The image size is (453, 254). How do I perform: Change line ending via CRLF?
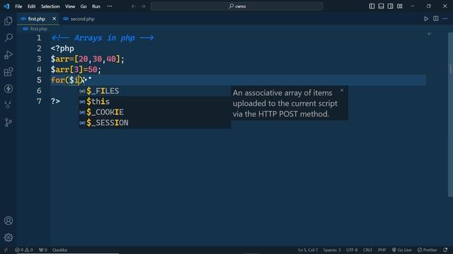[x=367, y=250]
